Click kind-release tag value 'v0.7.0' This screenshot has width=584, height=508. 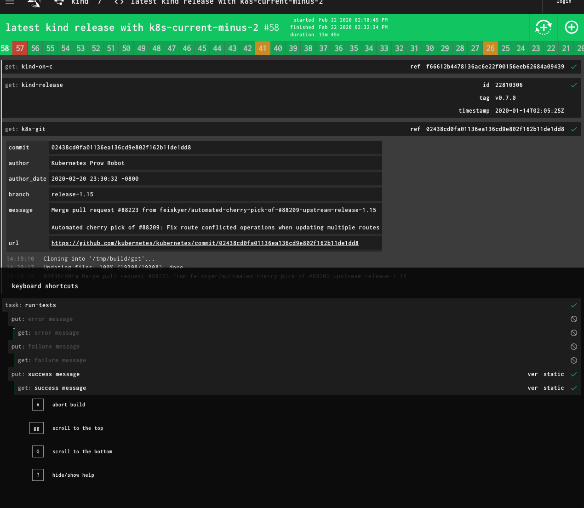505,98
